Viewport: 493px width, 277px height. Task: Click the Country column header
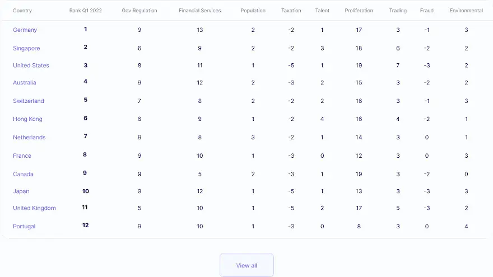(x=22, y=11)
